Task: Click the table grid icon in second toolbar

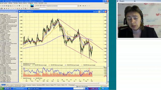Action: [x=23, y=8]
